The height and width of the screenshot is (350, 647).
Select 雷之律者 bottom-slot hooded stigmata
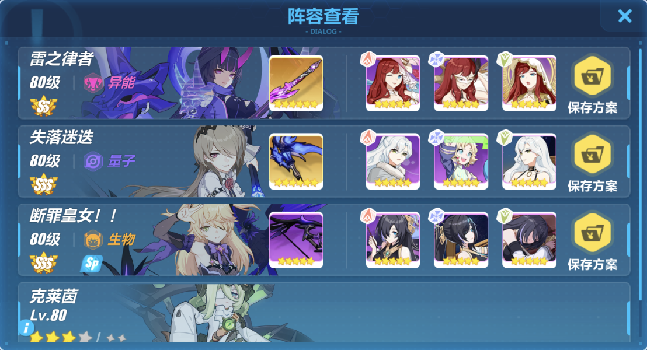tap(529, 83)
